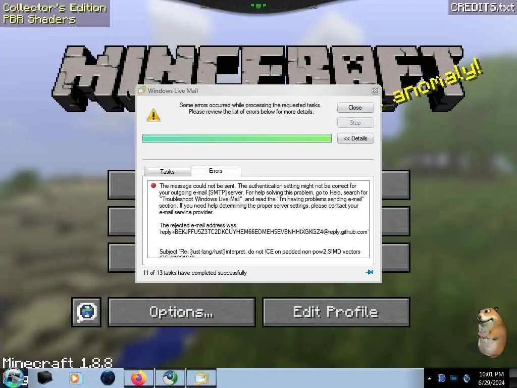This screenshot has width=517, height=388.
Task: Click the hamster figure on the desktop
Action: pyautogui.click(x=492, y=332)
